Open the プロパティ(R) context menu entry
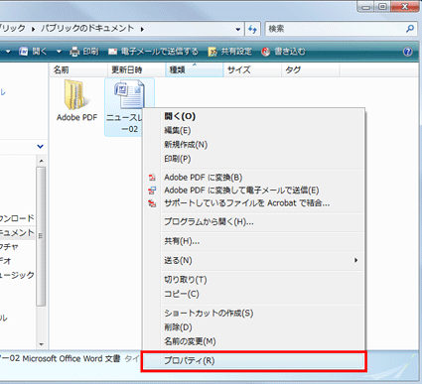This screenshot has height=384, width=422. point(253,360)
